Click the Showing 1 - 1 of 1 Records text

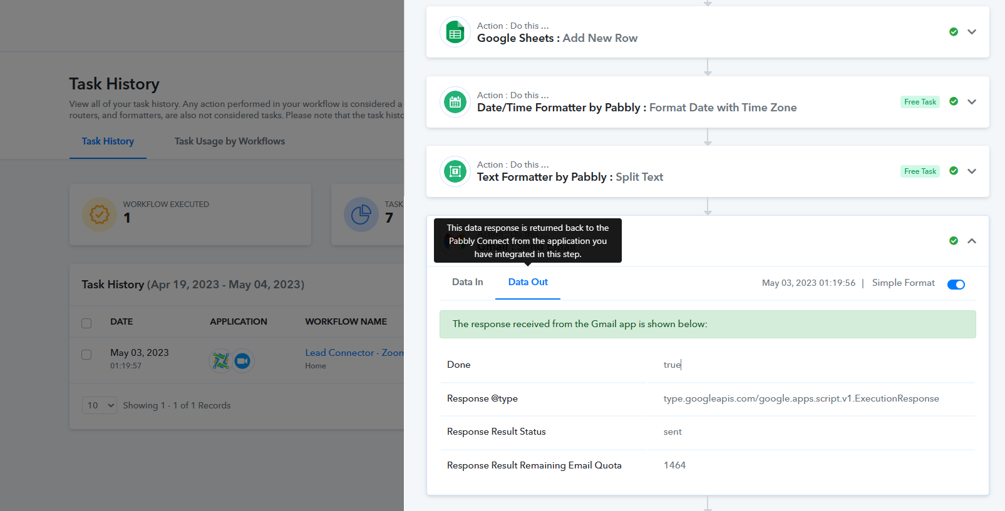click(x=177, y=405)
